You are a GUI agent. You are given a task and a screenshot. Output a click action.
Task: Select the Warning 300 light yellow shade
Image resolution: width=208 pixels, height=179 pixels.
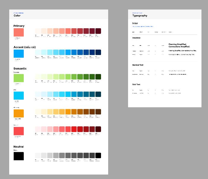click(x=56, y=112)
